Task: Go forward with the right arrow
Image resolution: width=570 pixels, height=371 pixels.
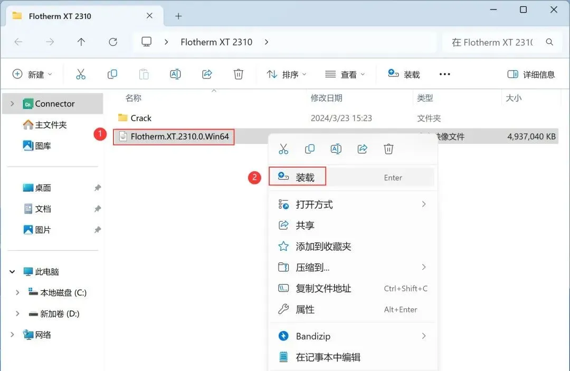Action: coord(50,42)
